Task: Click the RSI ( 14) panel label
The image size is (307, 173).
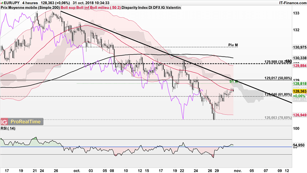Action: (8, 128)
